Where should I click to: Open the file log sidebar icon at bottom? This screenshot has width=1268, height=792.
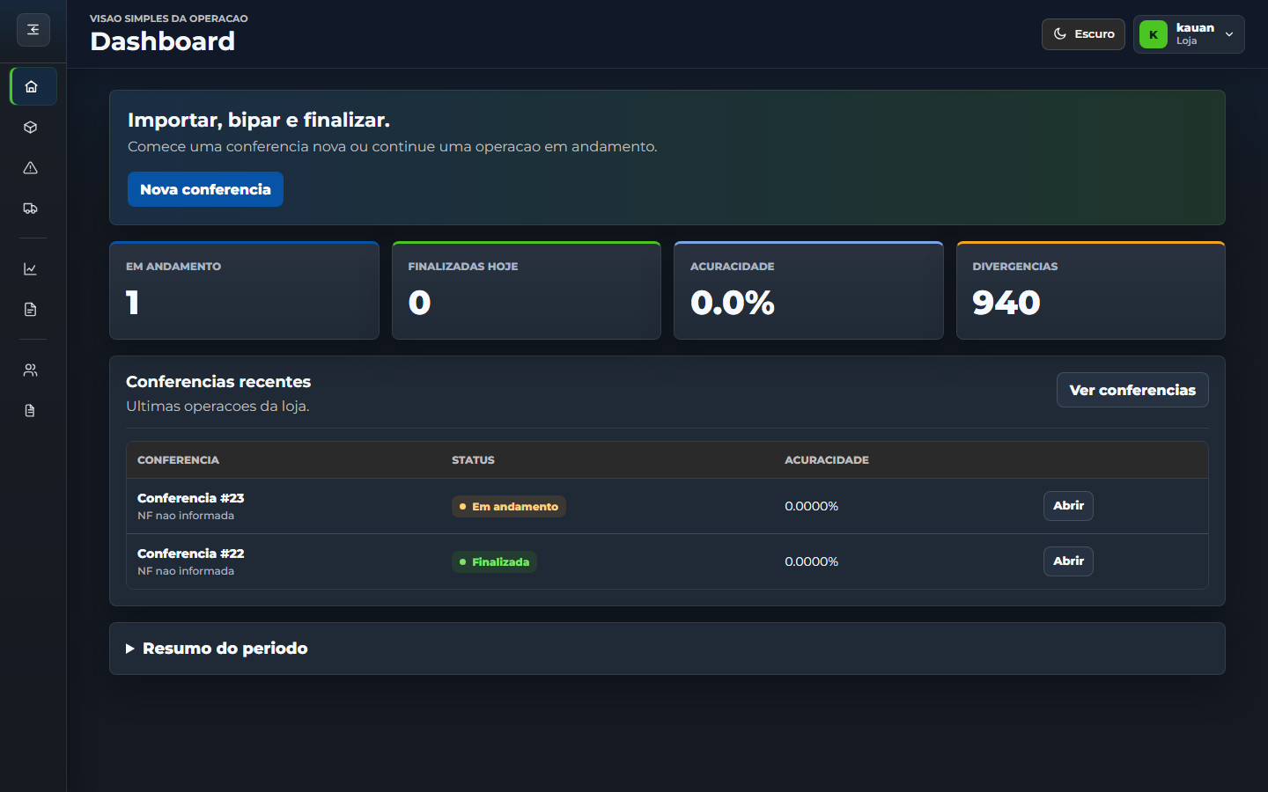tap(31, 411)
